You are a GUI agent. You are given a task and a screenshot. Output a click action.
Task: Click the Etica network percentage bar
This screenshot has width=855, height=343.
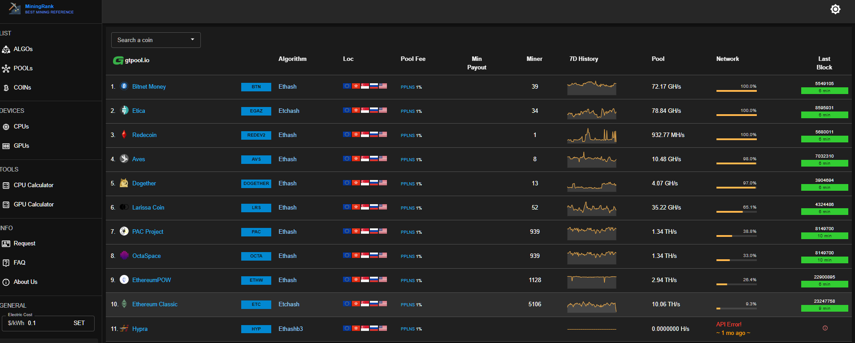[x=736, y=115]
